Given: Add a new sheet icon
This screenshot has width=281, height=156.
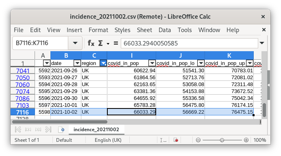Looking at the screenshot, I should coord(61,130).
